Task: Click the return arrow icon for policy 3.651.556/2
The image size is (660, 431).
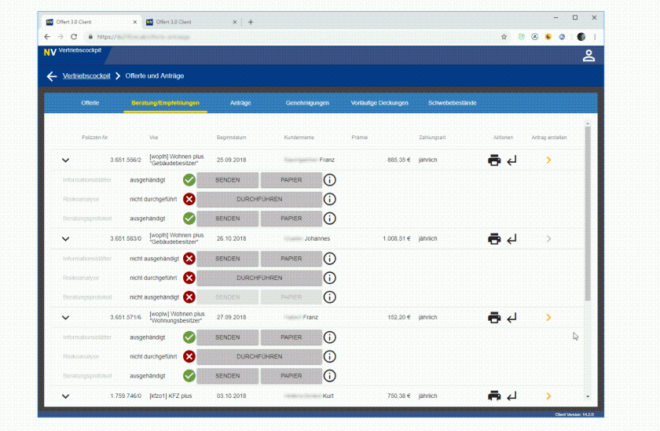Action: coord(511,160)
